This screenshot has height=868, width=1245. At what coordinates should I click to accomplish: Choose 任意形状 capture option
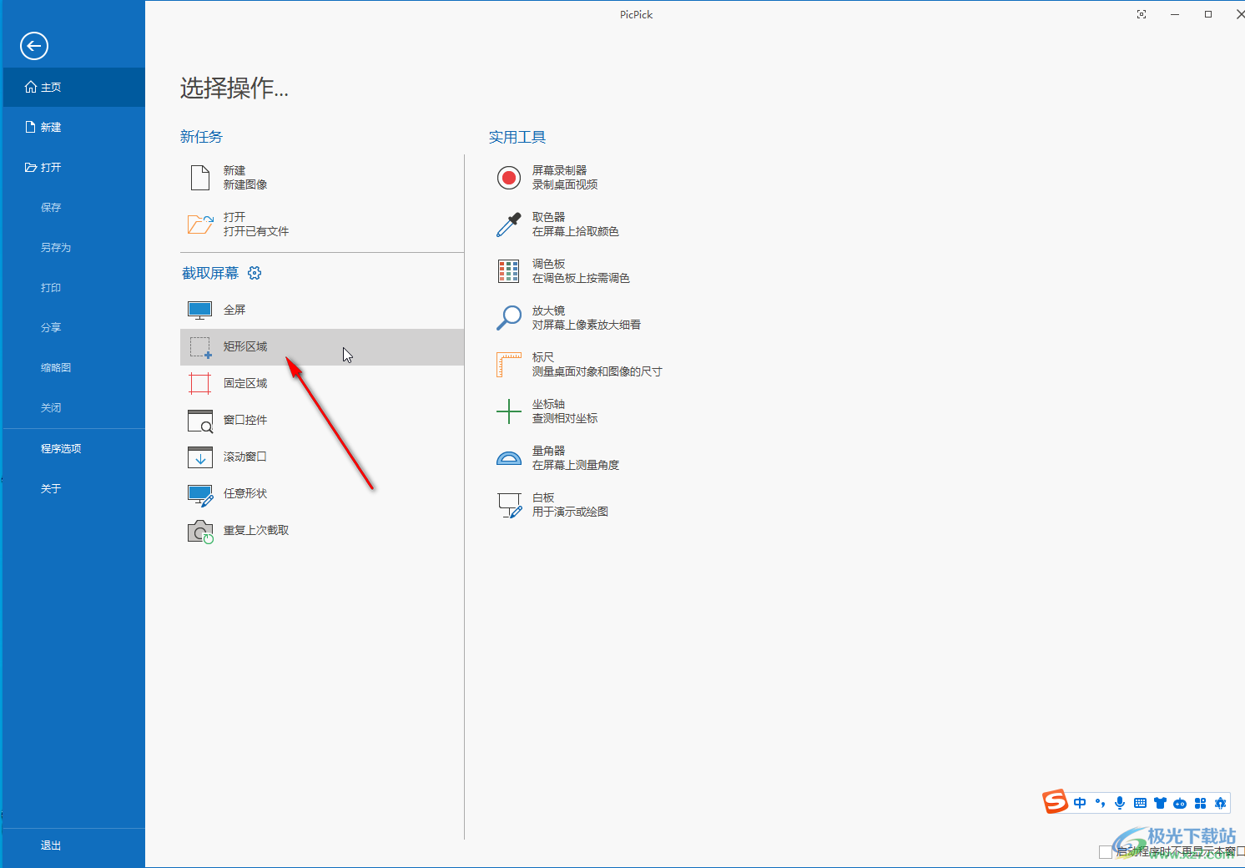coord(322,493)
